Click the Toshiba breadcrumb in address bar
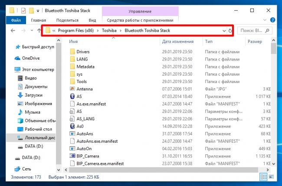 (109, 31)
